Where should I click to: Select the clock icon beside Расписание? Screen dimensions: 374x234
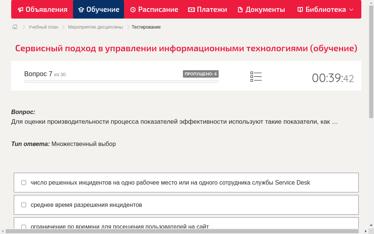tap(133, 9)
